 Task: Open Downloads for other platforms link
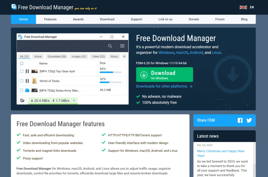(x=161, y=86)
